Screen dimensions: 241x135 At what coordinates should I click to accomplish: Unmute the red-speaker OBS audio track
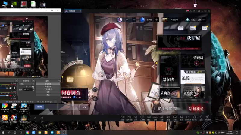click(11, 95)
